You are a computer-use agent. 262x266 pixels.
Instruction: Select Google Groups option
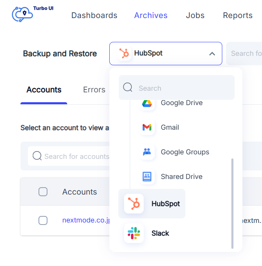click(x=185, y=152)
